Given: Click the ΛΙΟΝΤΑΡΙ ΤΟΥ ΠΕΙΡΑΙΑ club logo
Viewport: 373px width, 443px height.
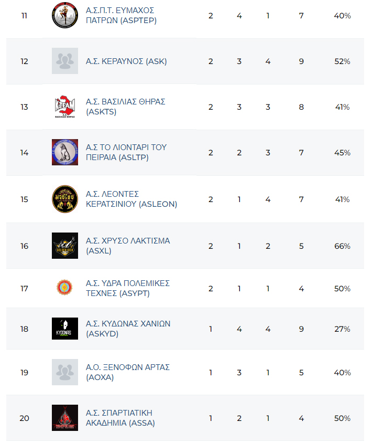Looking at the screenshot, I should coord(65,152).
